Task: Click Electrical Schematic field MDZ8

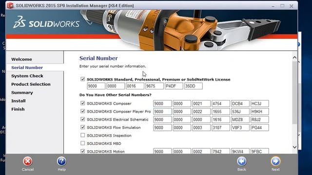Action: (x=240, y=120)
